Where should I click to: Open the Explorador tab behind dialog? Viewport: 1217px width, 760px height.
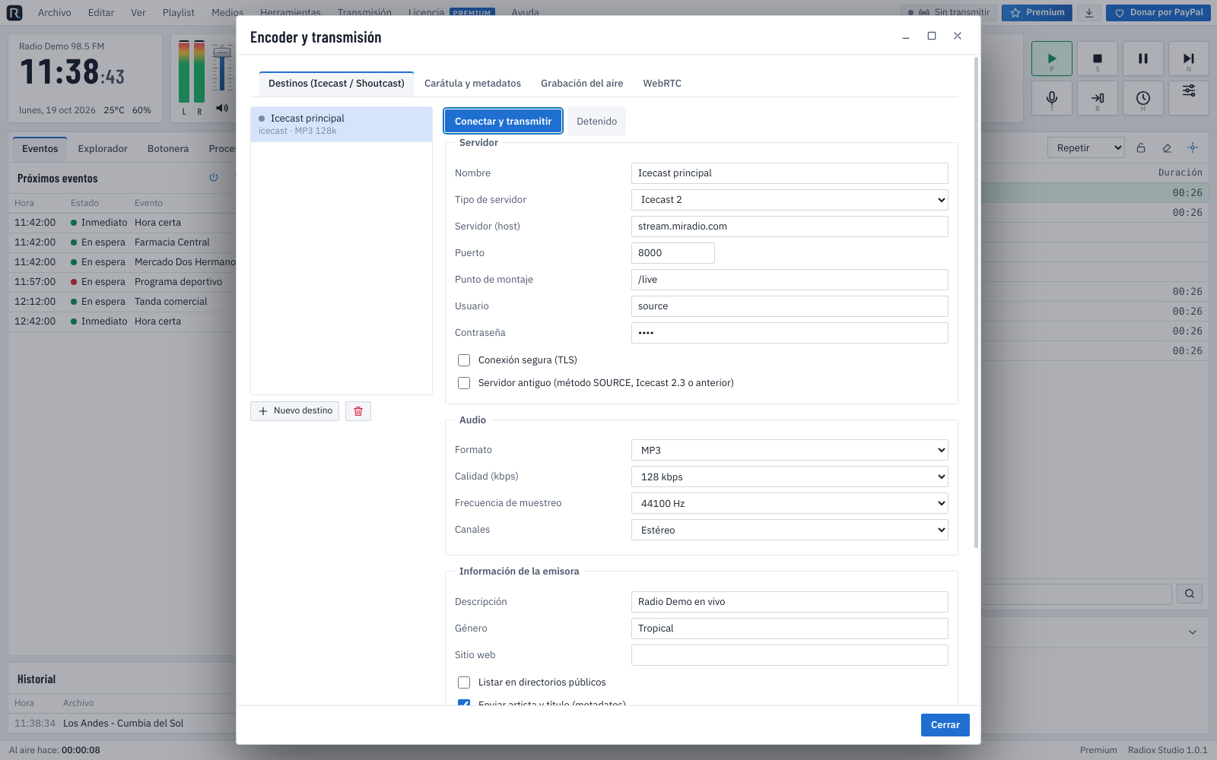(103, 149)
